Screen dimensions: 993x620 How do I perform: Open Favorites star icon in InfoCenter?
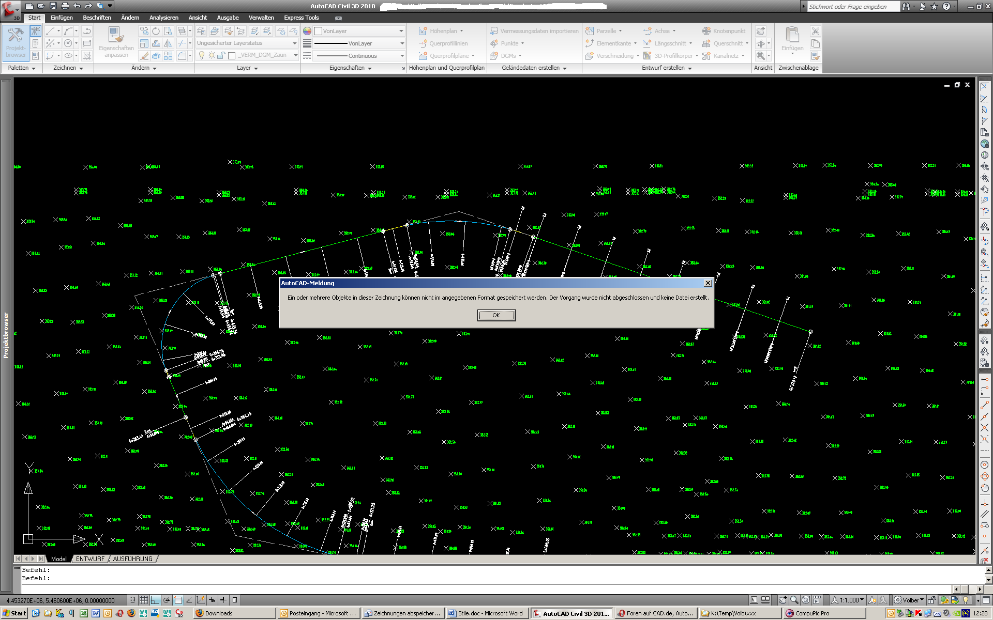[934, 6]
